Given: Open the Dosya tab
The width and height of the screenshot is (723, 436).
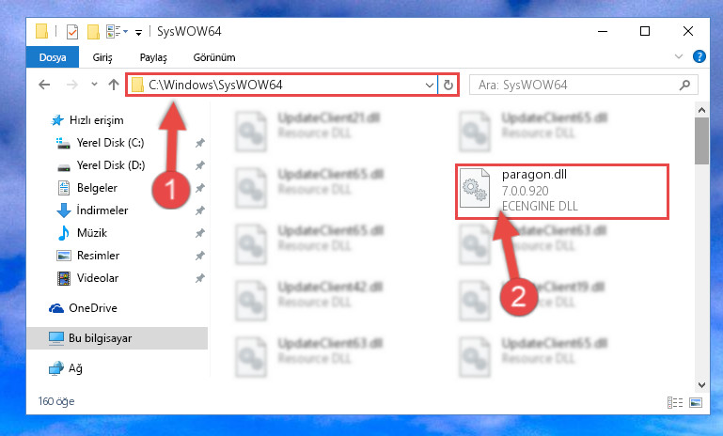Looking at the screenshot, I should [x=52, y=57].
